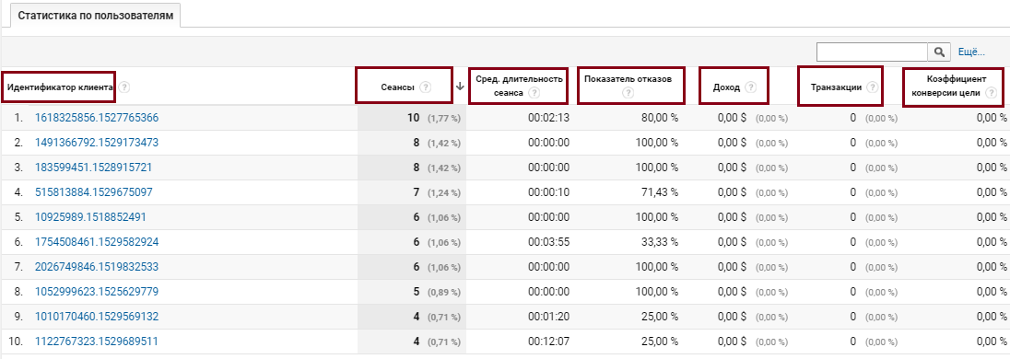Open client 1010170460.1529569132
The height and width of the screenshot is (359, 1010).
point(97,317)
